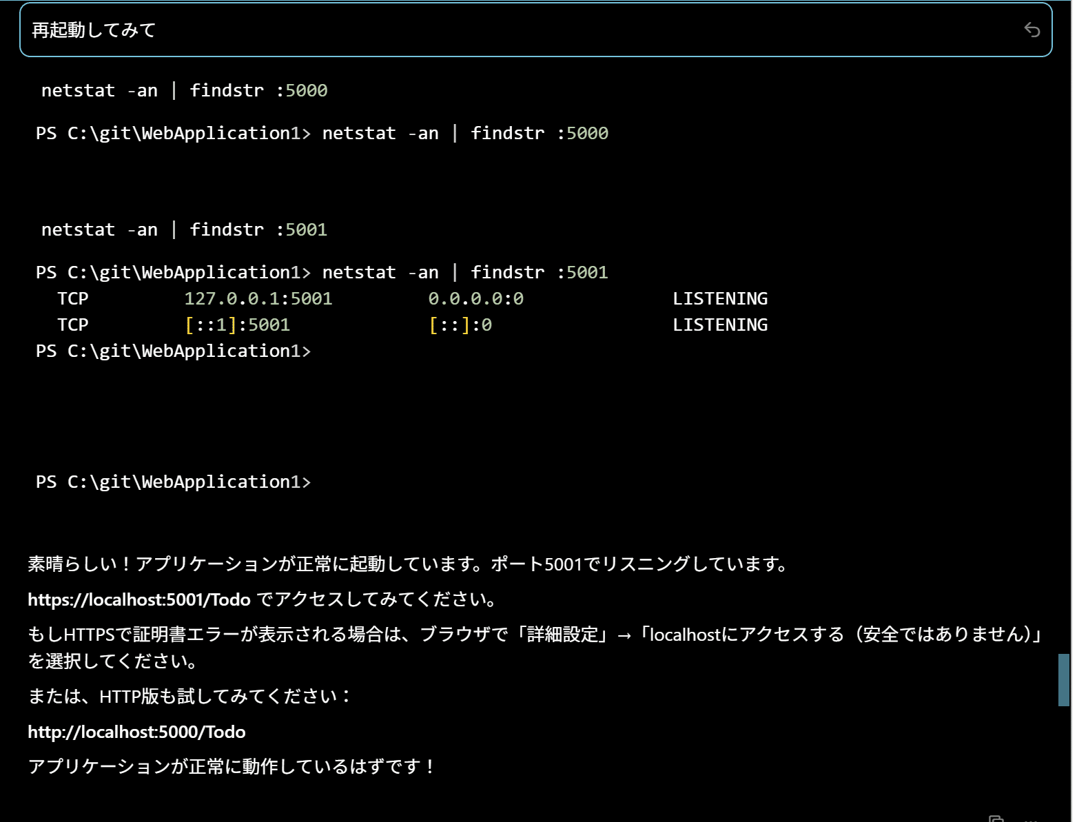Image resolution: width=1077 pixels, height=822 pixels.
Task: Click the copy icon below the response
Action: pos(996,819)
